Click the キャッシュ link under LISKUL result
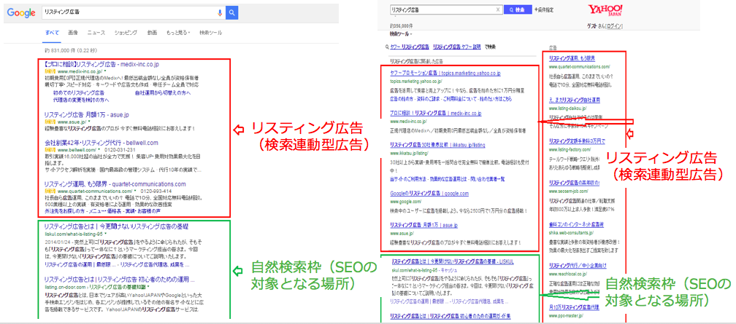 pyautogui.click(x=449, y=270)
